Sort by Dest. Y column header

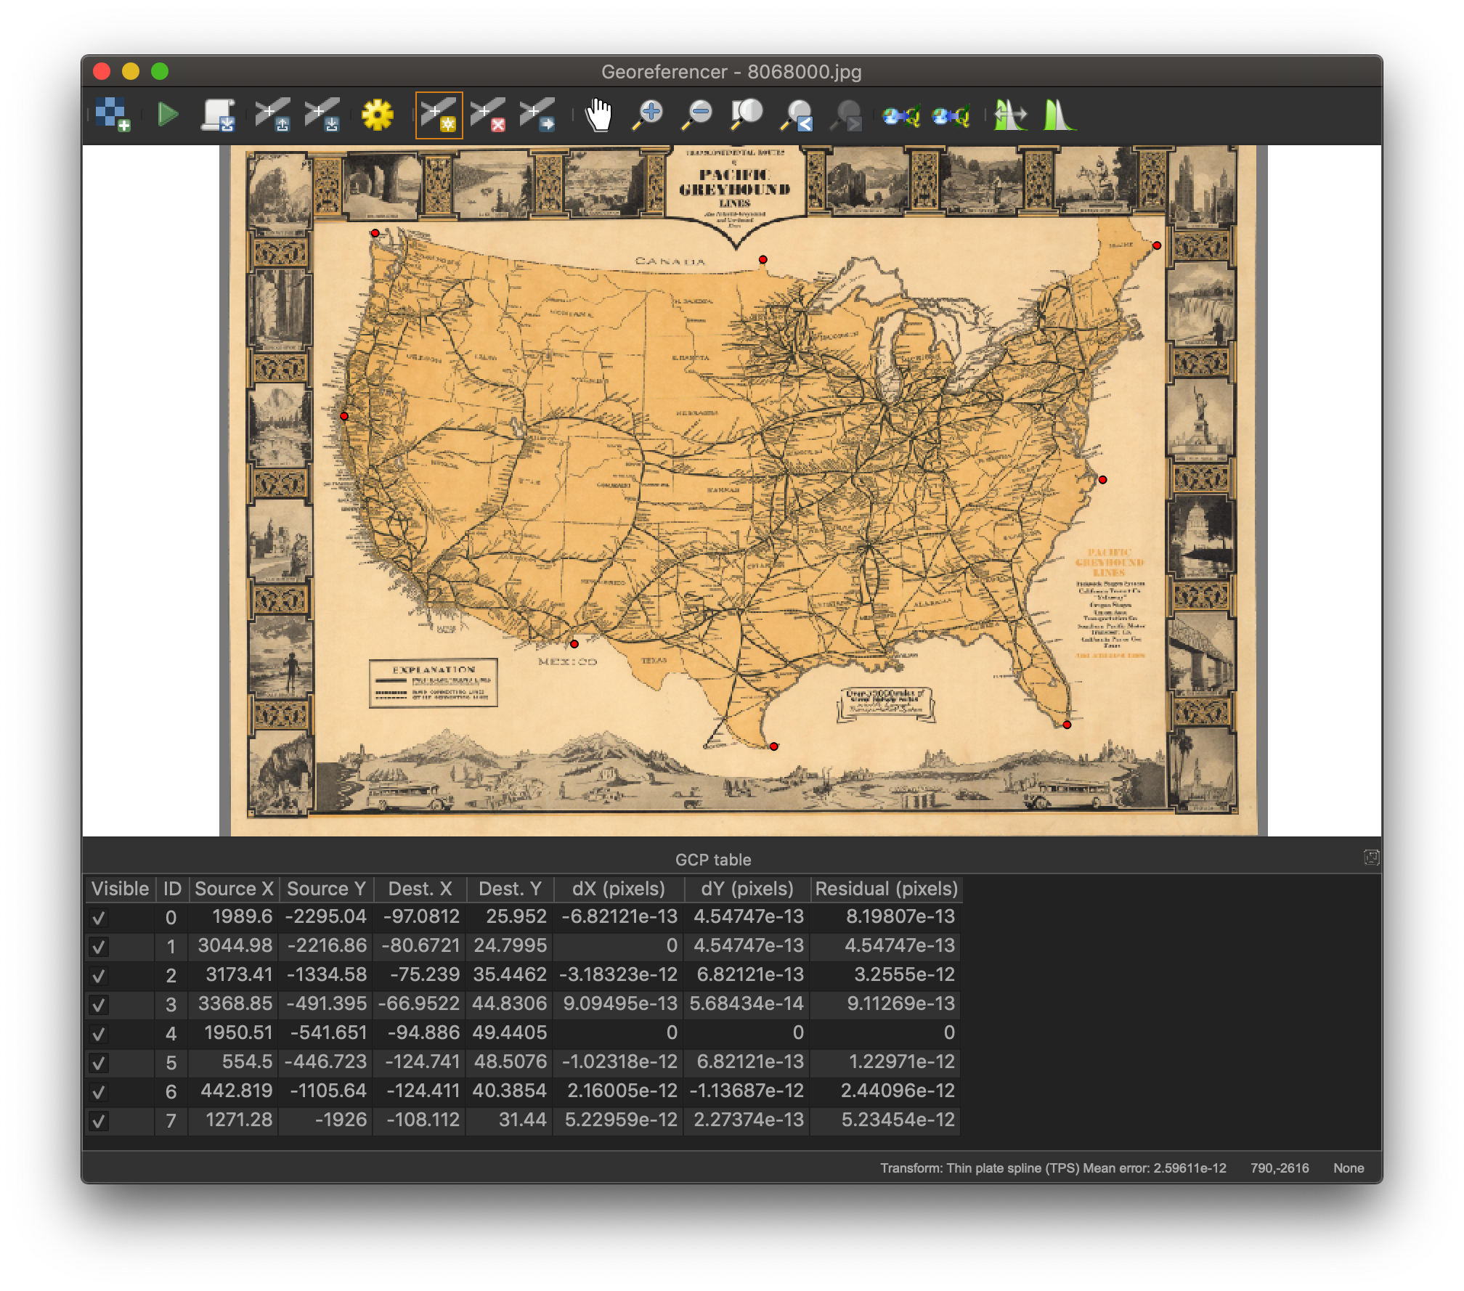(510, 889)
